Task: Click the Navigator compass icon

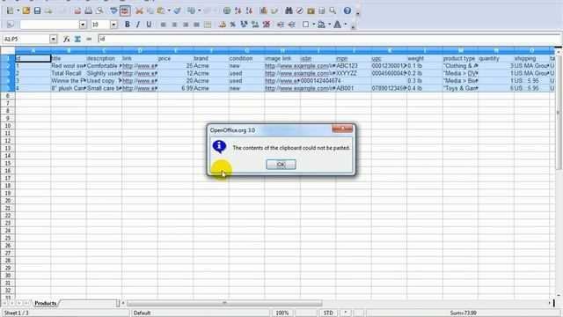Action: coord(300,11)
